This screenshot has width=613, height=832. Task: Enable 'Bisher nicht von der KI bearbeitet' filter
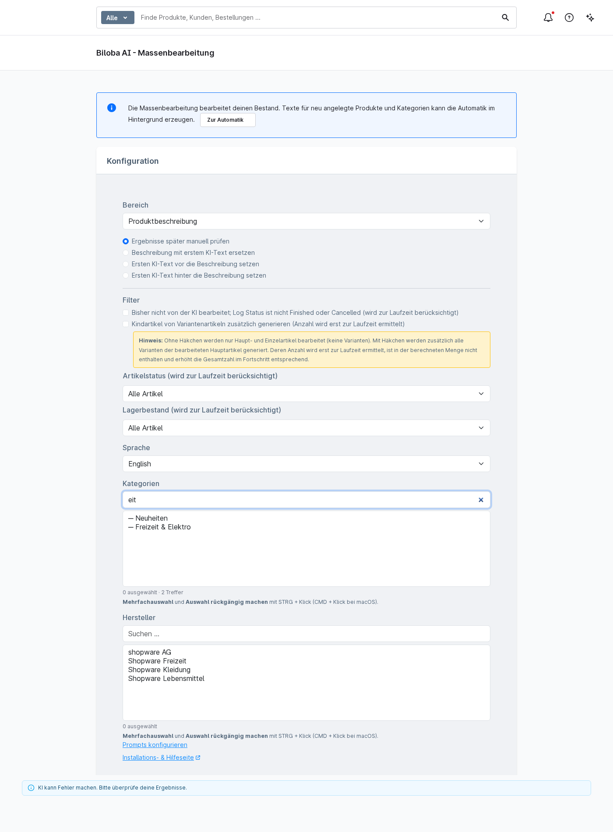(x=126, y=313)
